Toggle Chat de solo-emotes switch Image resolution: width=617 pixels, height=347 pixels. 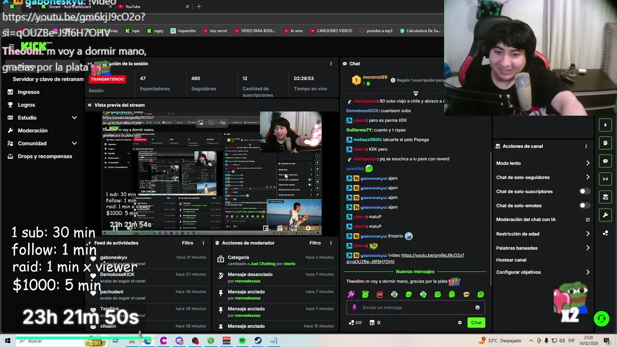pyautogui.click(x=584, y=205)
